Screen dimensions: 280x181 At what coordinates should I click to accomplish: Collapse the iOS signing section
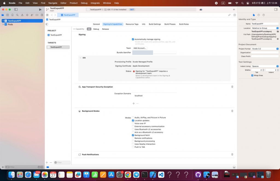[80, 58]
